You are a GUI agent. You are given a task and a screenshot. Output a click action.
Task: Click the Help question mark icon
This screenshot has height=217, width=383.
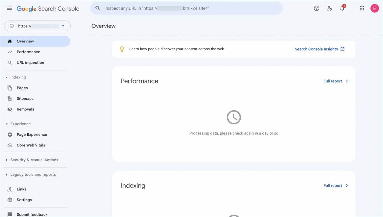coord(316,8)
